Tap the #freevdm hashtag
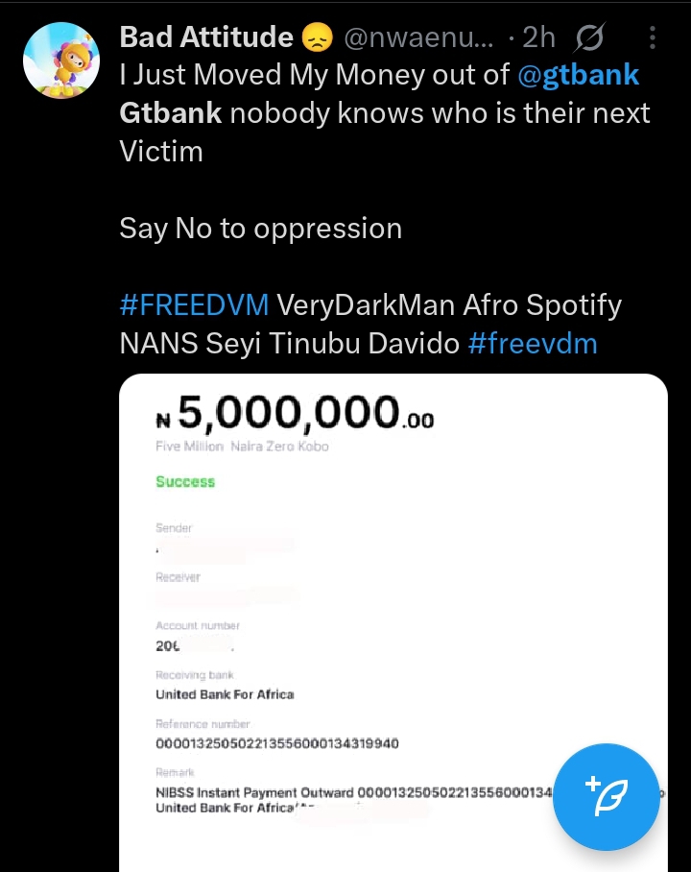Screen dimensions: 691x872 pyautogui.click(x=533, y=344)
